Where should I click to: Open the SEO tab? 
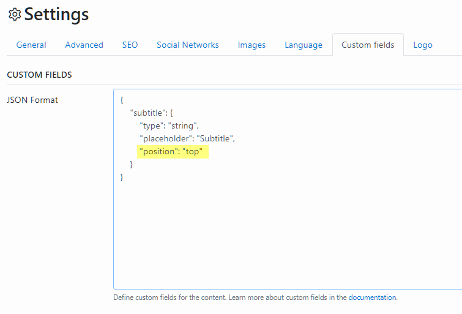point(130,45)
